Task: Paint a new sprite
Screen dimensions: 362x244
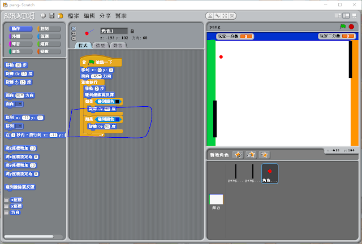Action: click(238, 155)
